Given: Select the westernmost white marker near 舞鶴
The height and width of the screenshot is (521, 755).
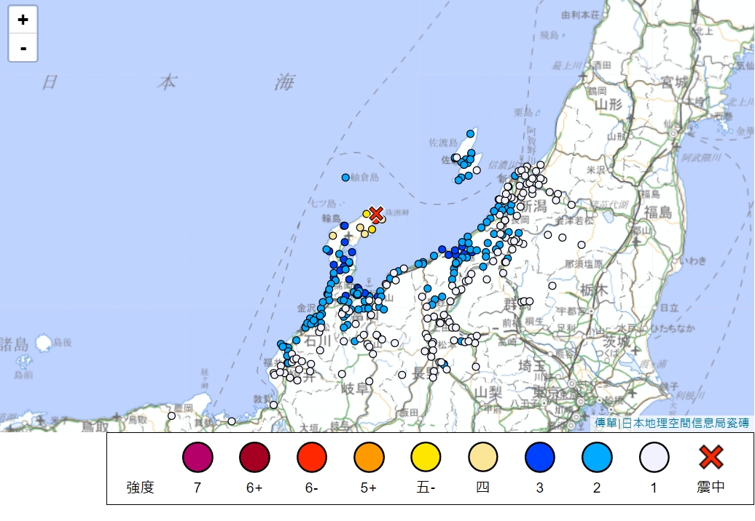Looking at the screenshot, I should (172, 416).
